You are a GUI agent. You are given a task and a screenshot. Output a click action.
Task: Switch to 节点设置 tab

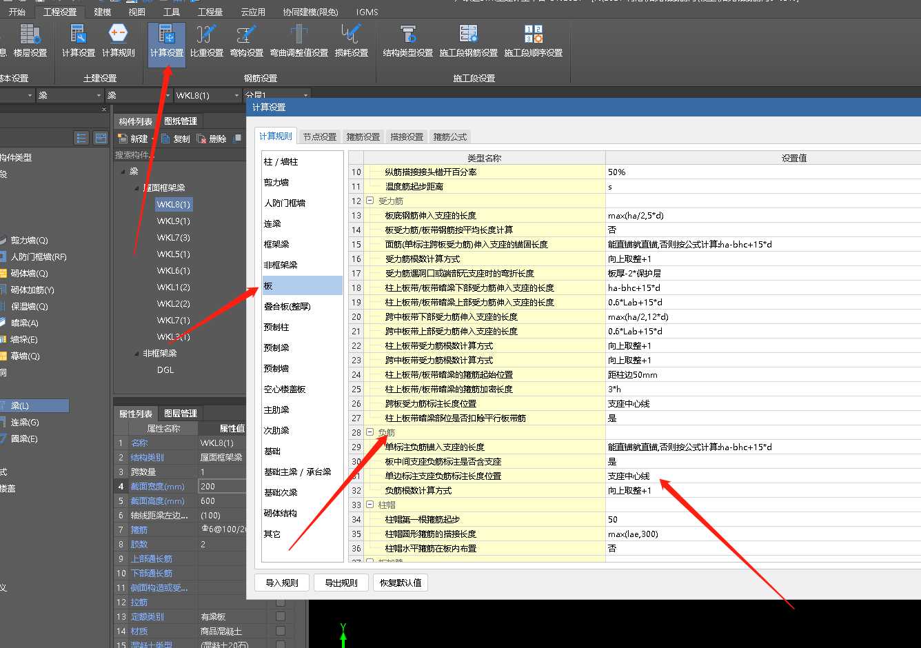320,137
